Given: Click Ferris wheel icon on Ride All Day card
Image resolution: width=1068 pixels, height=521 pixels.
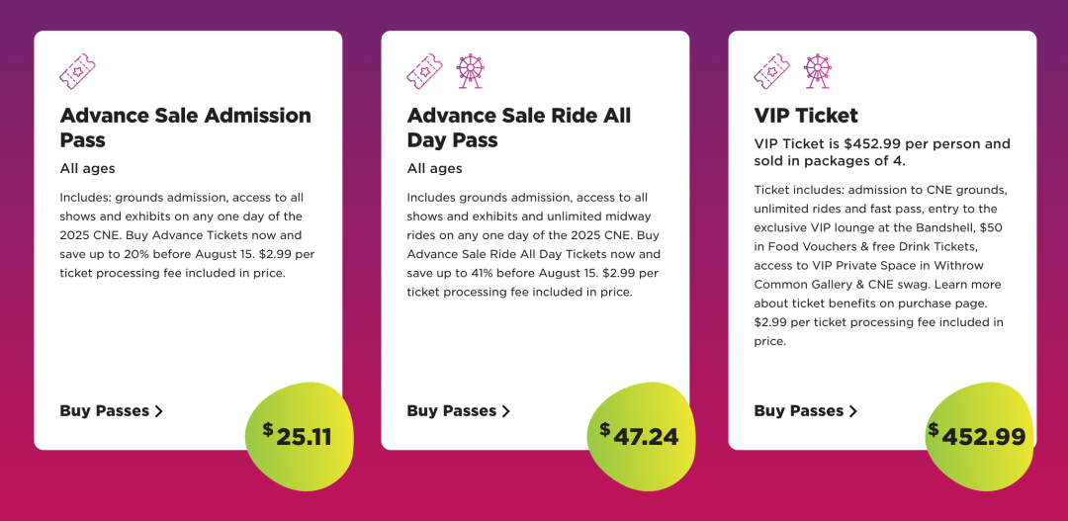Looking at the screenshot, I should [471, 71].
